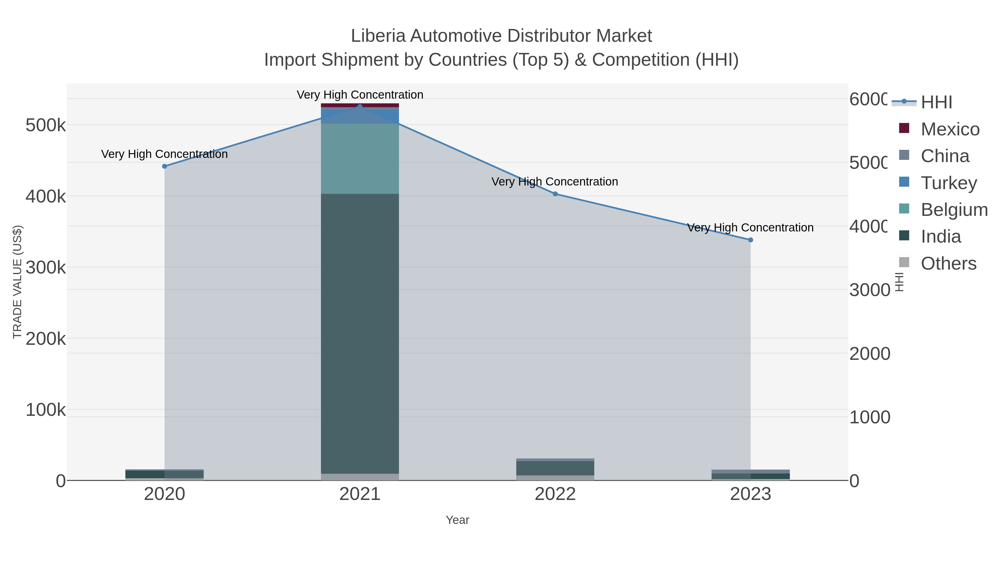Click the 500k left axis tick label
1003x564 pixels.
(x=46, y=125)
